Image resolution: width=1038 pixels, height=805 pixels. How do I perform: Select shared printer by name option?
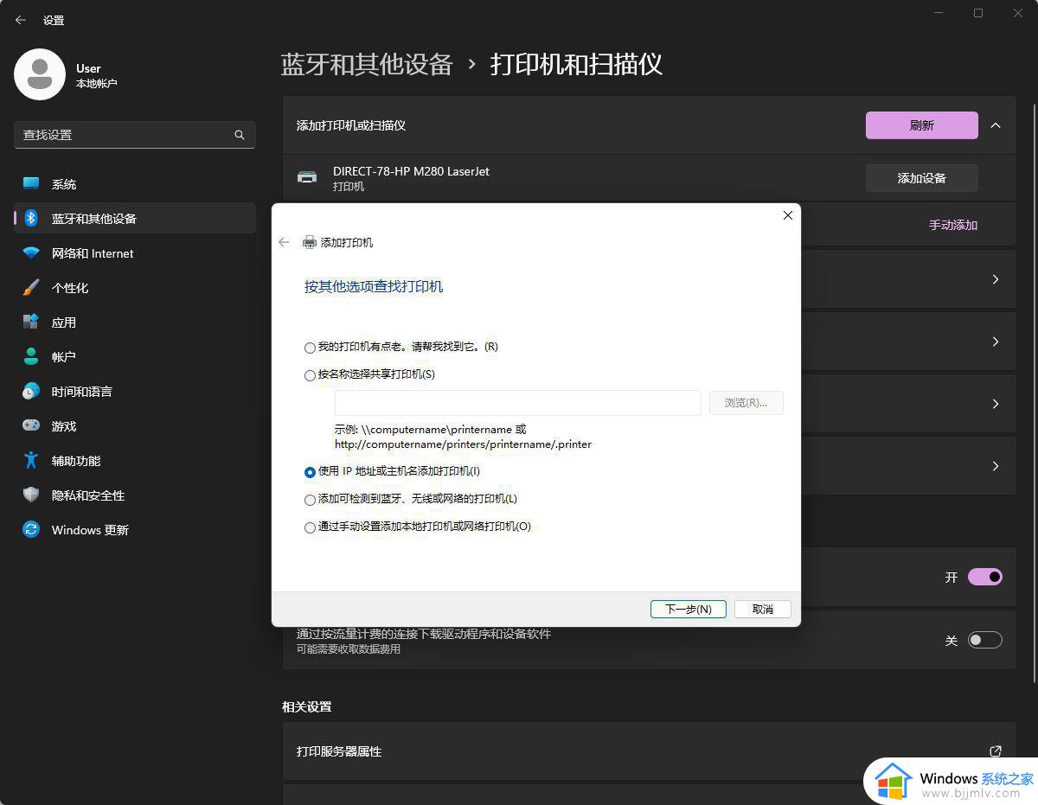(369, 374)
